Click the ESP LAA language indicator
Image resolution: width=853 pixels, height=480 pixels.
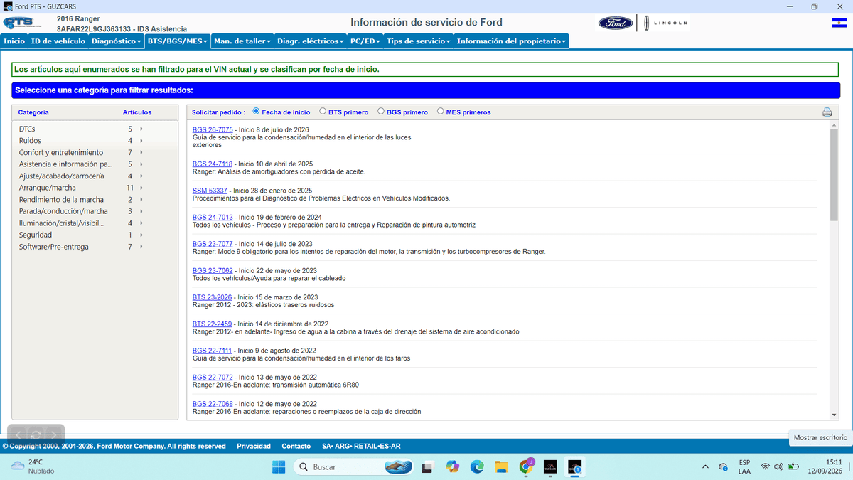click(744, 466)
